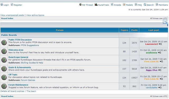View latest post icon in Off Topic row
This screenshot has width=169, height=99.
161,79
